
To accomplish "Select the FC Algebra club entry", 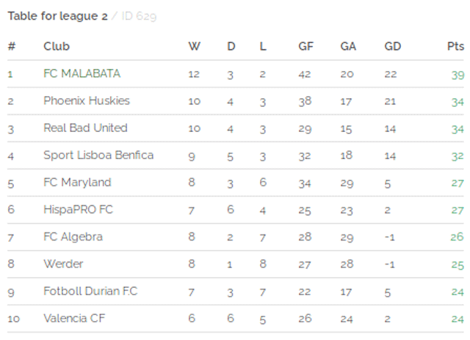I will pos(73,237).
